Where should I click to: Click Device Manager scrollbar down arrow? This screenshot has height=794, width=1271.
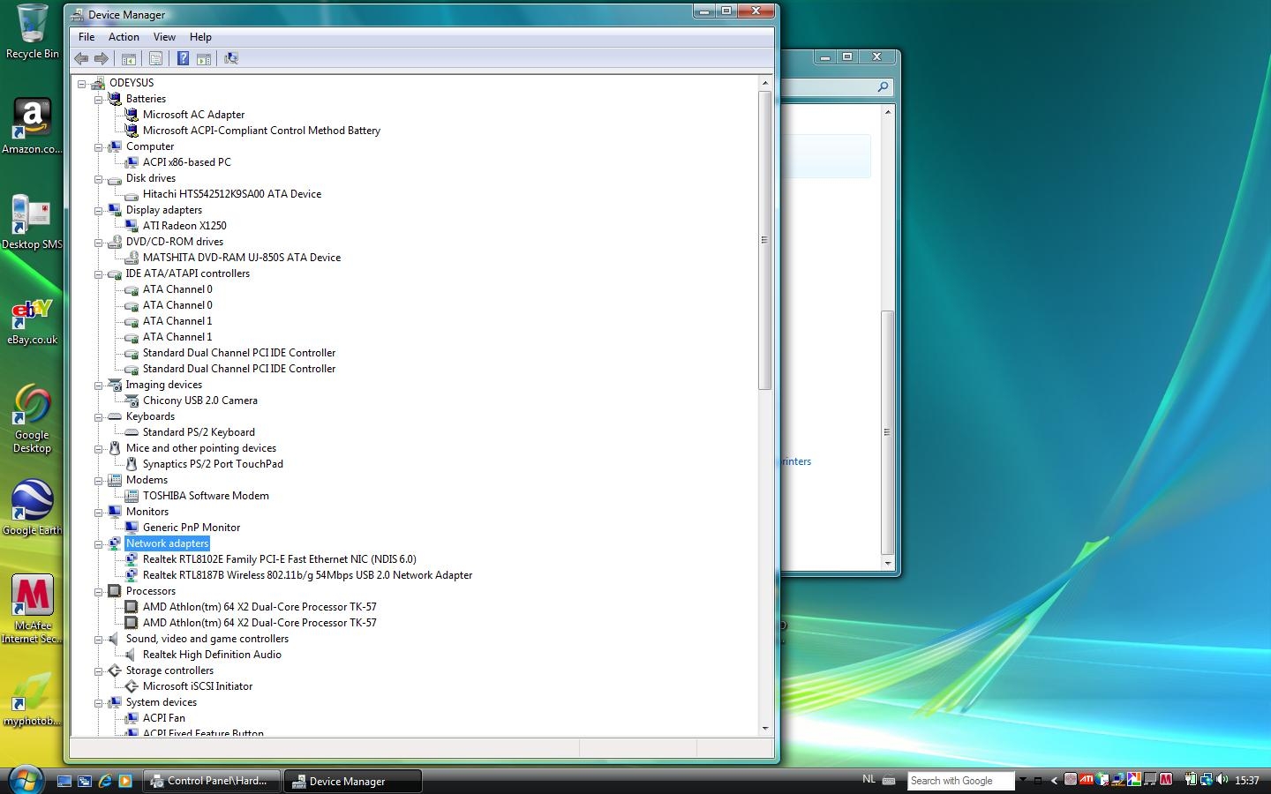tap(764, 729)
